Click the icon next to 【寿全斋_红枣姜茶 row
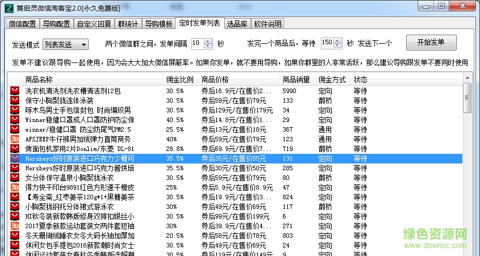 (x=15, y=197)
